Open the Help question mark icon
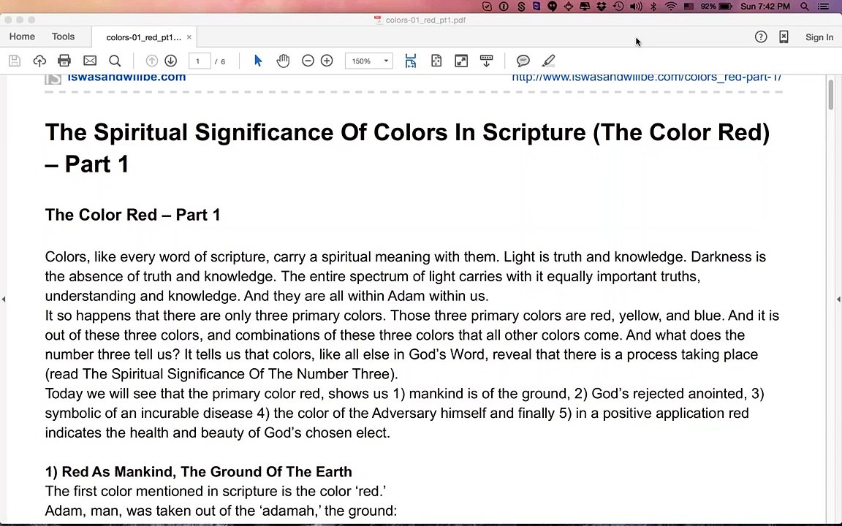The width and height of the screenshot is (842, 526). [x=761, y=37]
